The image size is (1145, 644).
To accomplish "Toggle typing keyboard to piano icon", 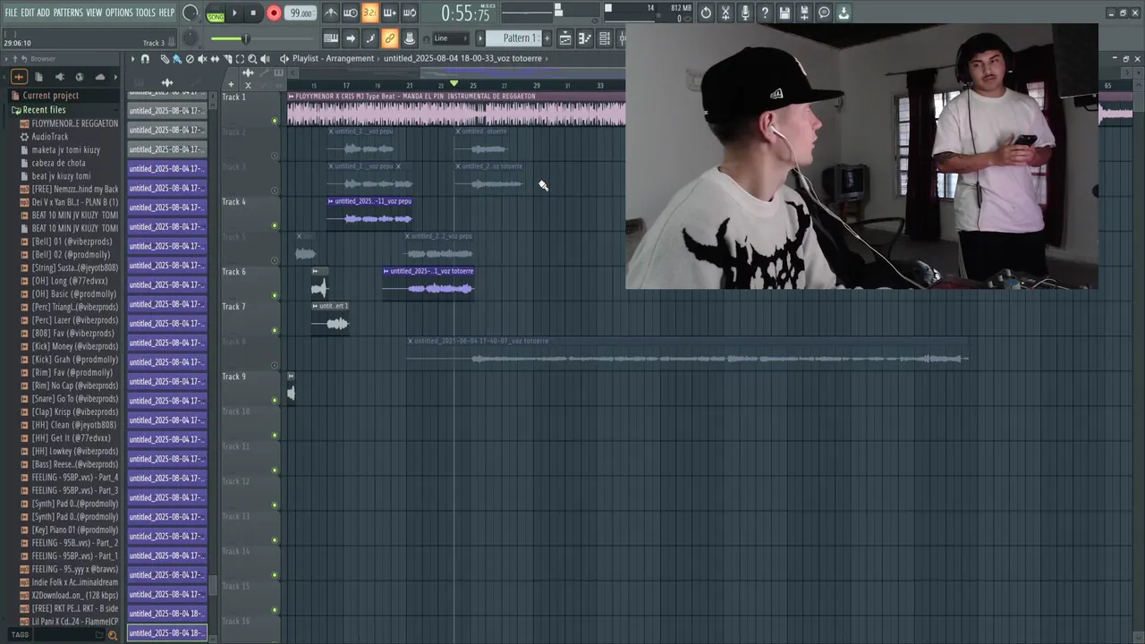I will tap(331, 38).
